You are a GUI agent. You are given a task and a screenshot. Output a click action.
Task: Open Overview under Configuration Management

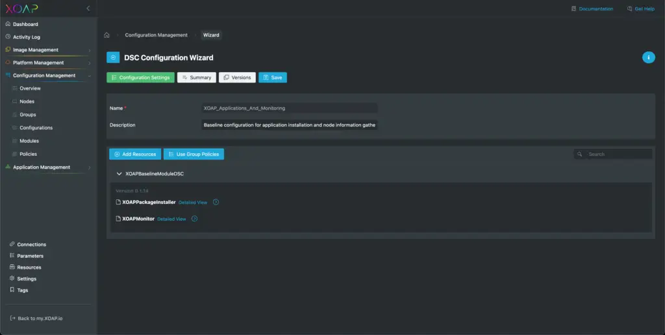30,88
